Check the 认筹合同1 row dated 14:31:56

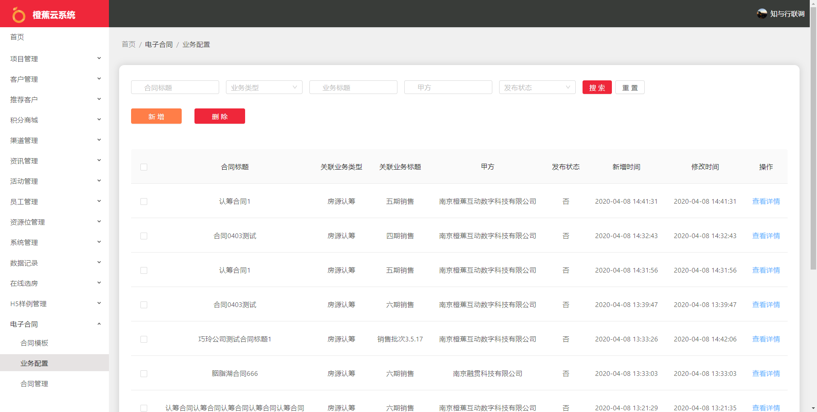[144, 270]
